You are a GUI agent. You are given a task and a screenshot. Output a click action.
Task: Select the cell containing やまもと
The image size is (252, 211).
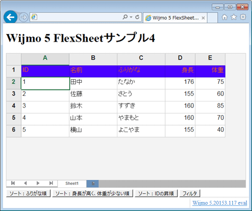pos(141,119)
